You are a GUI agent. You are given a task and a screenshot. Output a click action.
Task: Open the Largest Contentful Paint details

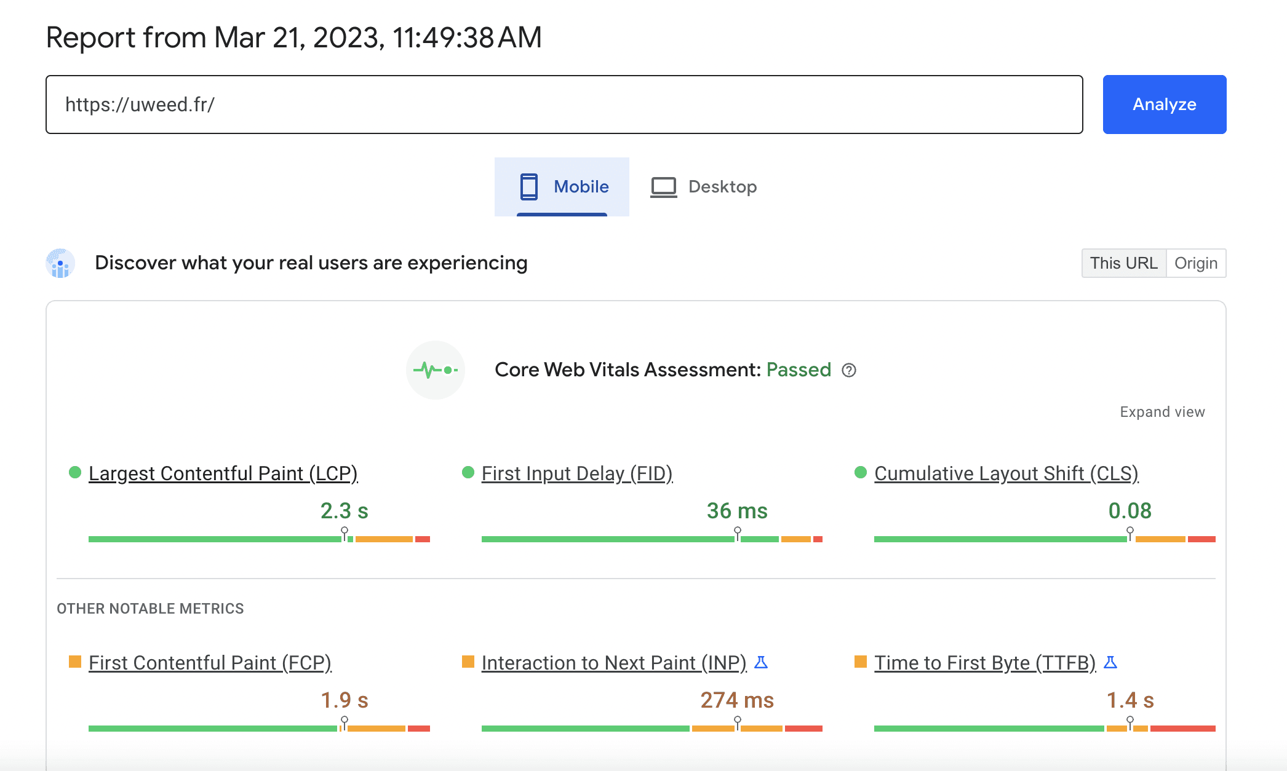224,473
